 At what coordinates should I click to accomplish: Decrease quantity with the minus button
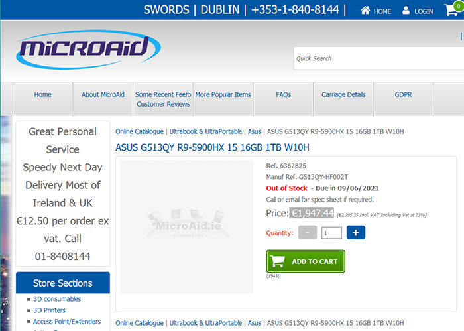(x=308, y=233)
